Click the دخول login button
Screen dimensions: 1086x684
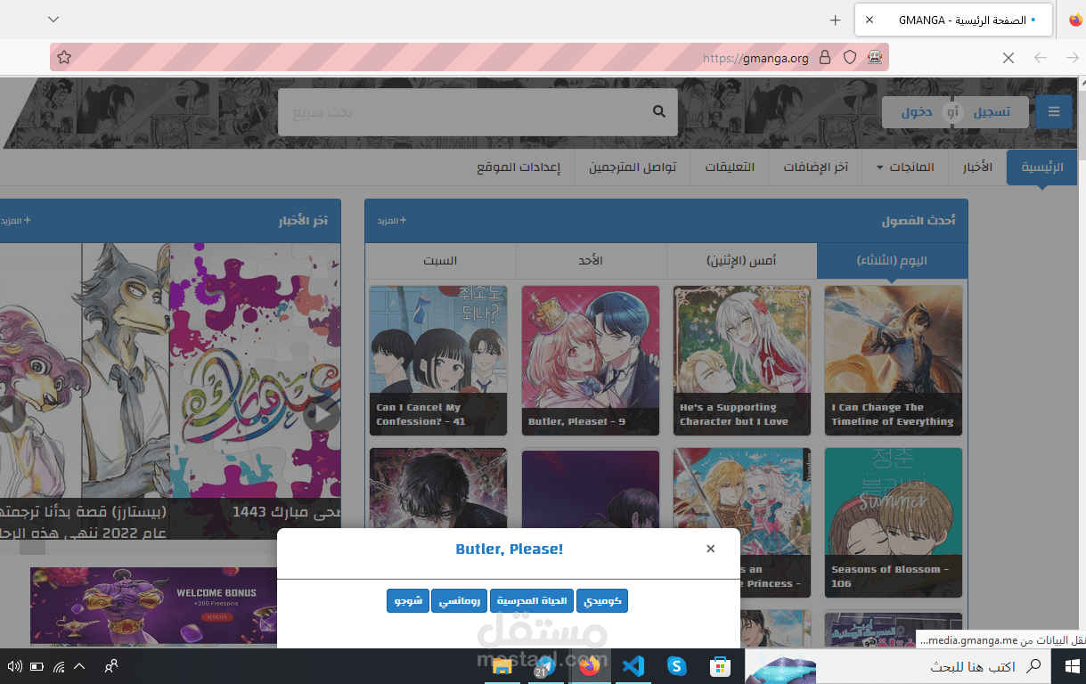[916, 111]
